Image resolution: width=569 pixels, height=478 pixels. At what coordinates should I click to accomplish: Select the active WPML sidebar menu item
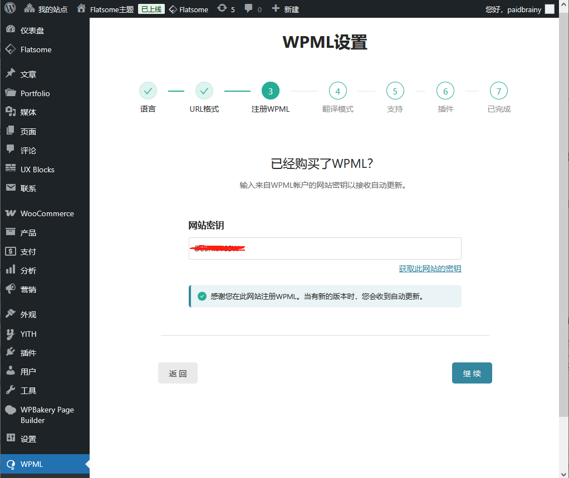45,464
